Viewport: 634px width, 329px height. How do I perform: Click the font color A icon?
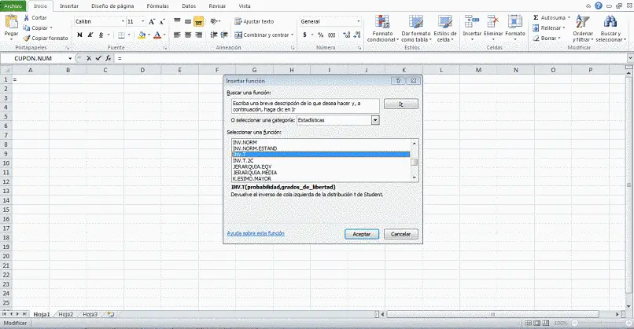[x=157, y=35]
